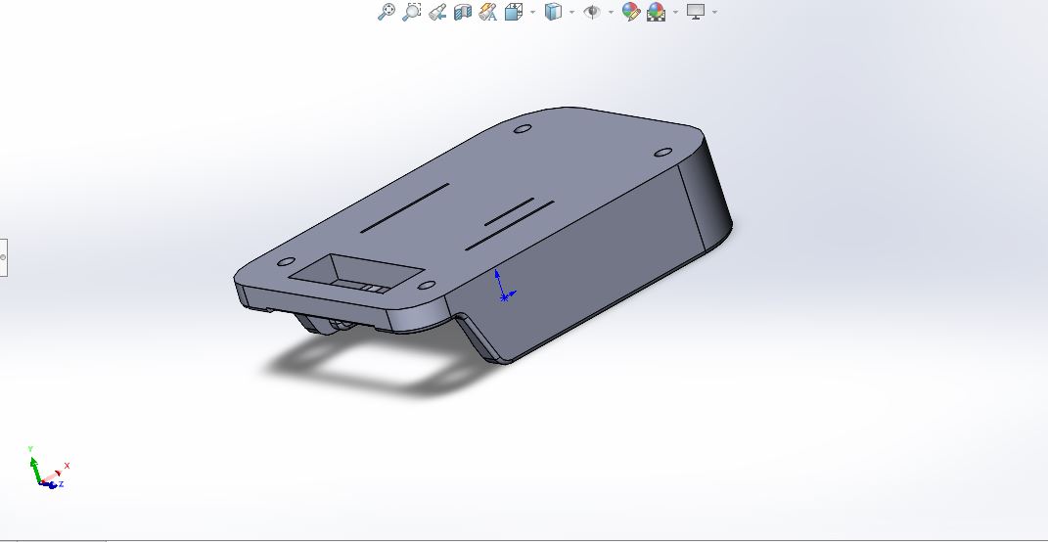Toggle the Section View tool
1048x542 pixels.
click(463, 12)
